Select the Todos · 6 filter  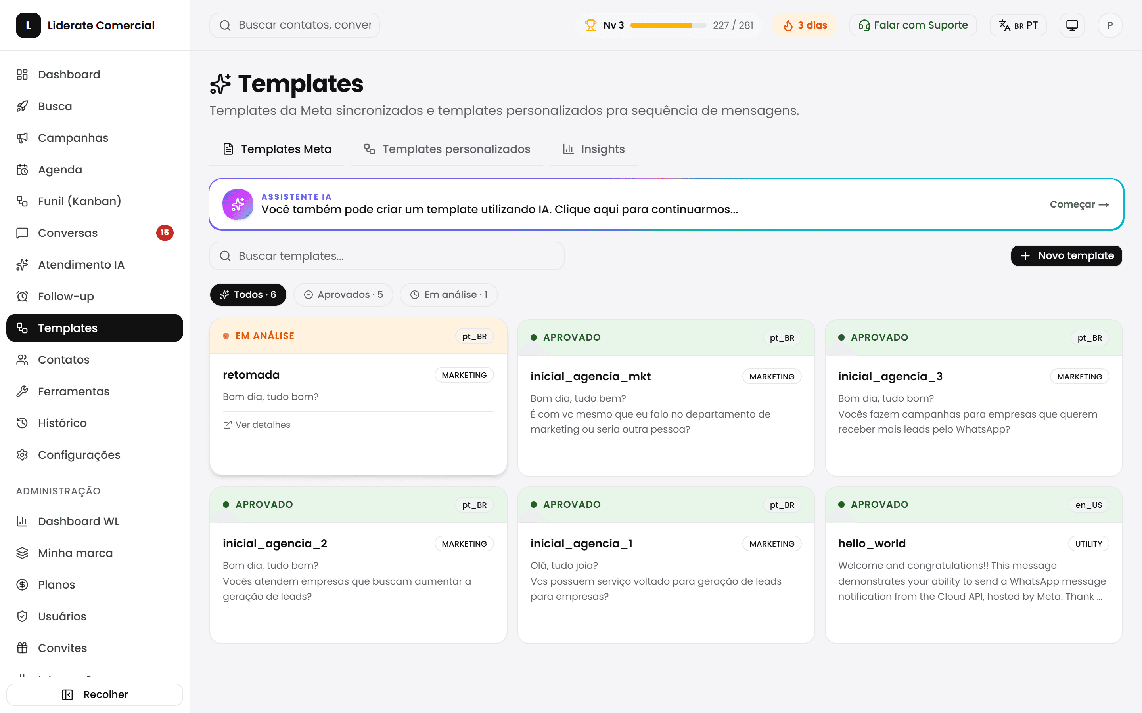(248, 295)
